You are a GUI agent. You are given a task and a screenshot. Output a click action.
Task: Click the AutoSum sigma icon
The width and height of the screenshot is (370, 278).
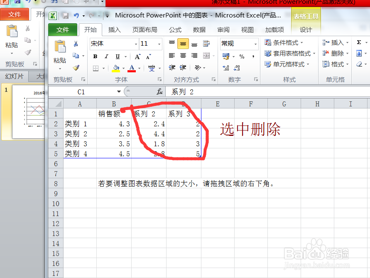(x=359, y=42)
